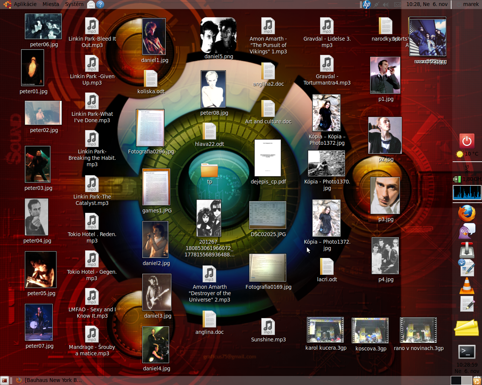
Task: Click the mail envelope indicator in top panel
Action: [398, 5]
